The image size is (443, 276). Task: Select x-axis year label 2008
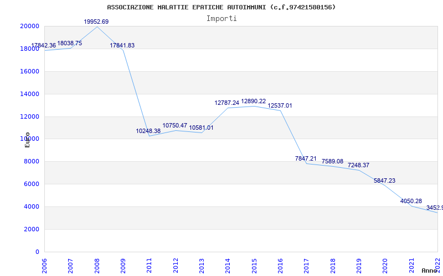coord(97,266)
